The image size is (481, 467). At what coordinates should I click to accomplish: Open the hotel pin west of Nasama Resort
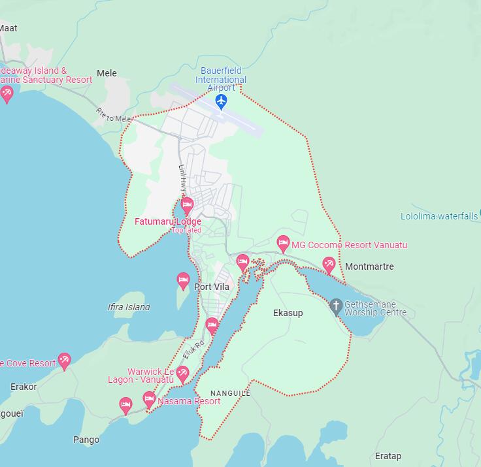(125, 406)
